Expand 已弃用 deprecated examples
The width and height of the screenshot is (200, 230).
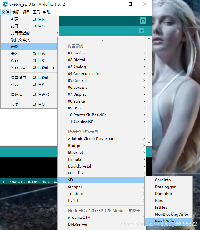(x=101, y=201)
